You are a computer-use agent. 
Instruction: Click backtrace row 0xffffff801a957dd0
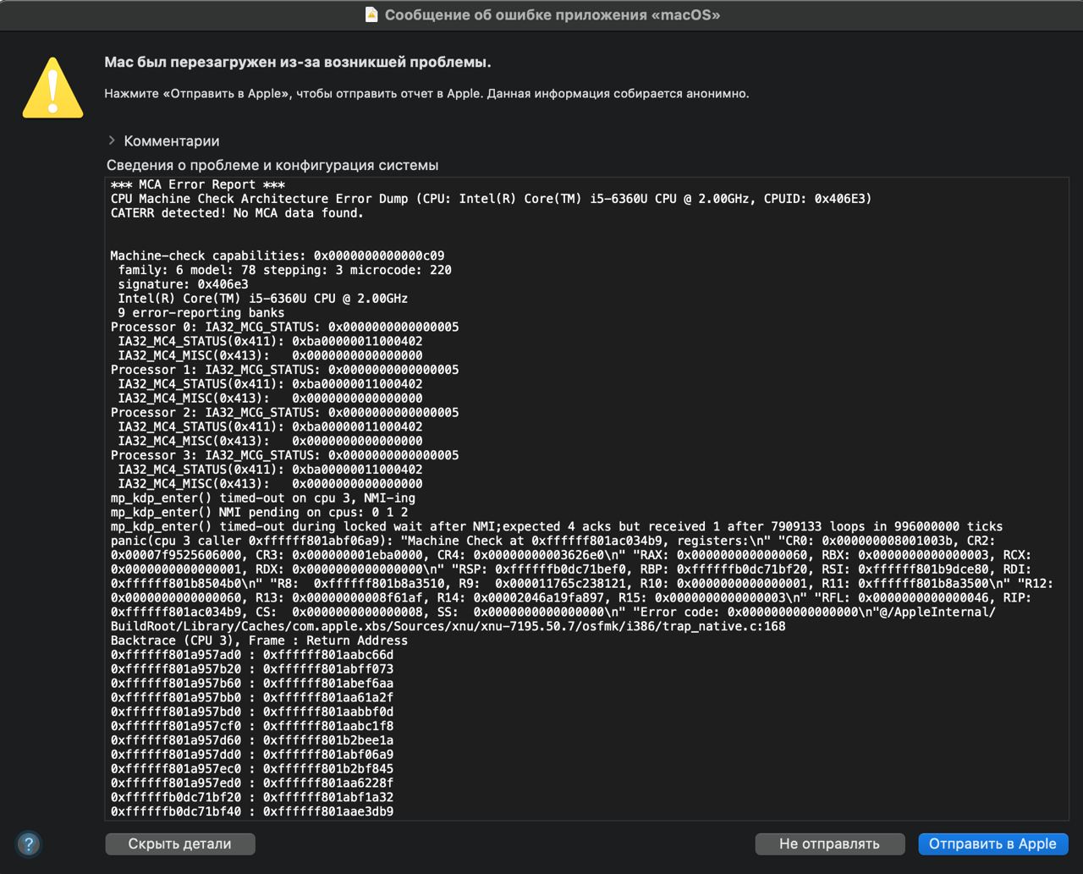252,755
